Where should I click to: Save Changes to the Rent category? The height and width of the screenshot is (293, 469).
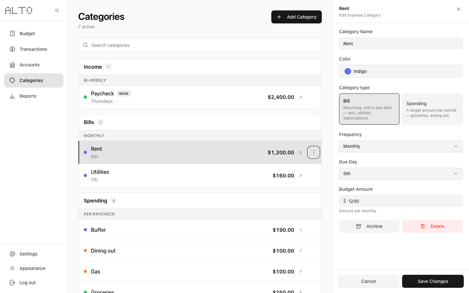tap(433, 281)
